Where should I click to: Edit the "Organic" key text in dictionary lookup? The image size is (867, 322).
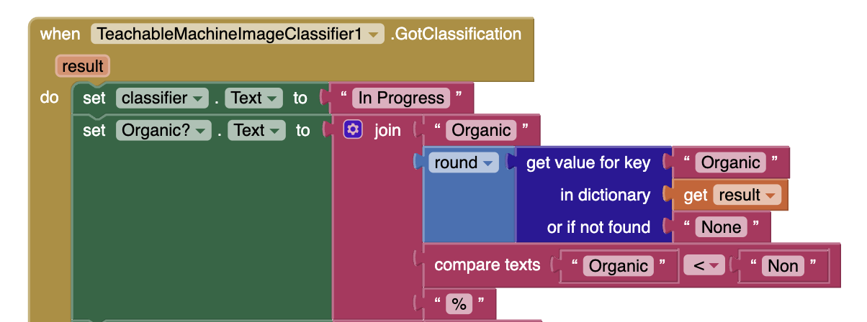pos(731,163)
